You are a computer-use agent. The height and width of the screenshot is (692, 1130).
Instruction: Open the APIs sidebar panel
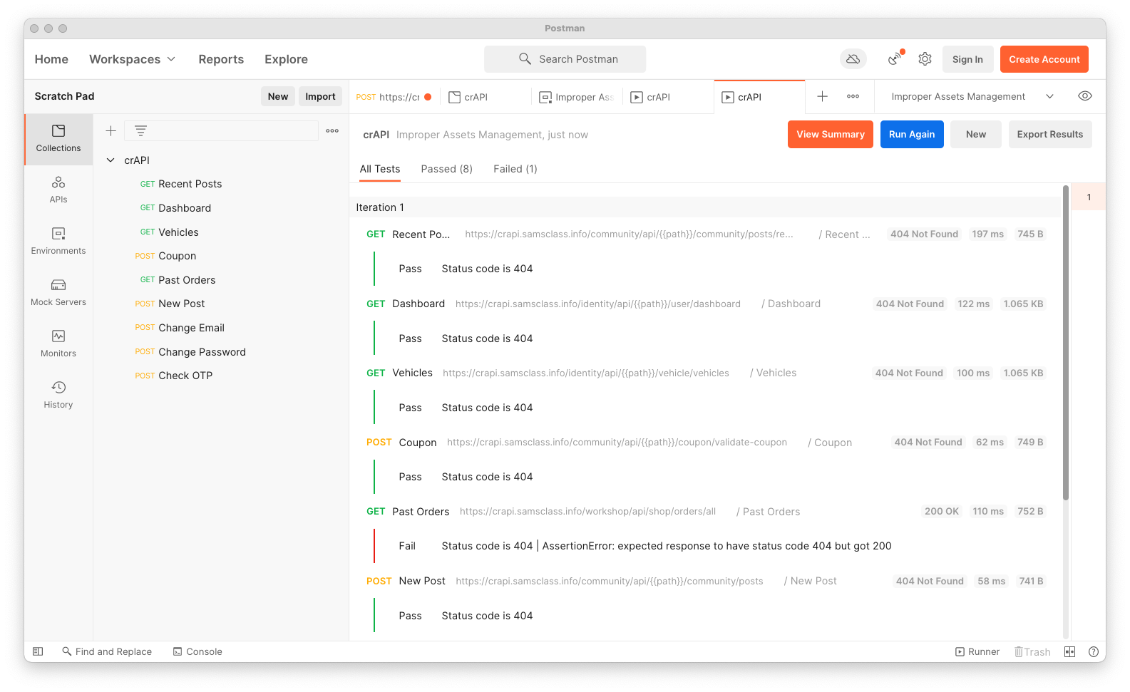click(58, 190)
